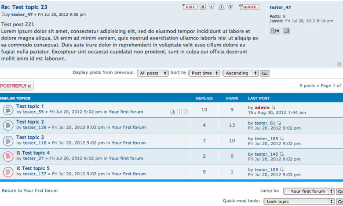Click the Edit post icon button
Image resolution: width=343 pixels, height=206 pixels.
point(190,7)
